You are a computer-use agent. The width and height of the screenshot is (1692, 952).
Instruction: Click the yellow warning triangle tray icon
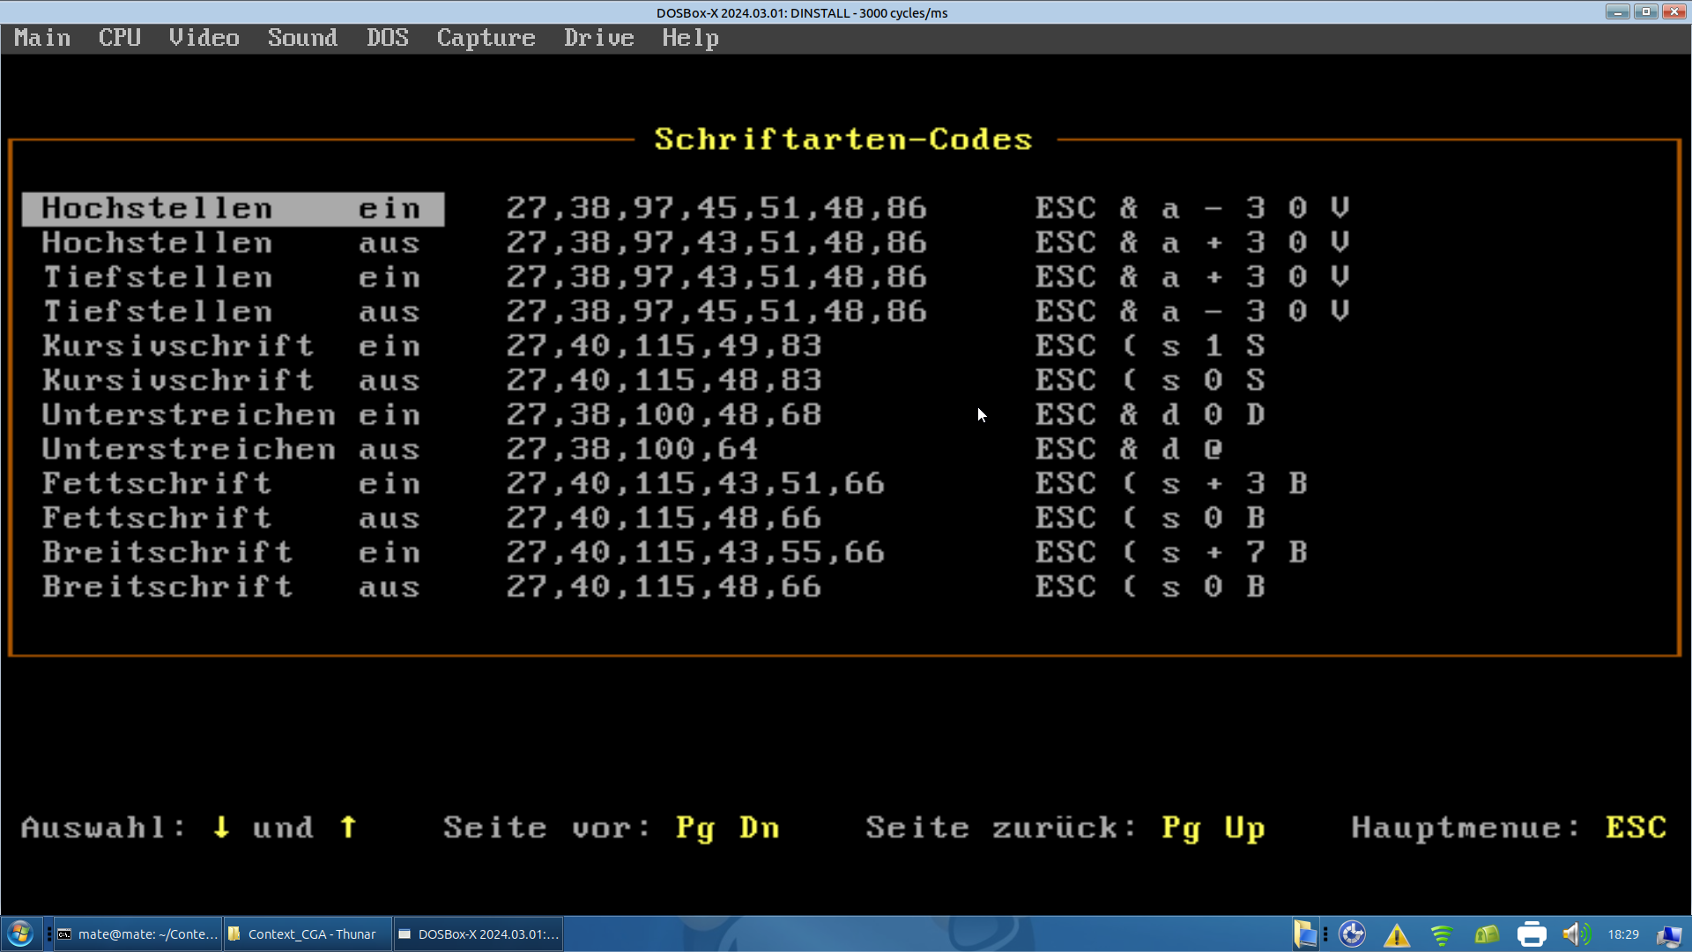(x=1397, y=934)
